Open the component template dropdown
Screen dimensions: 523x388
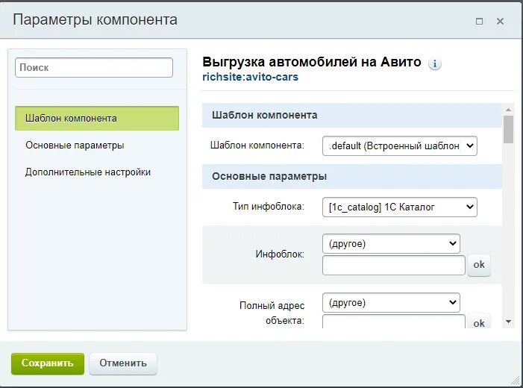tap(400, 145)
